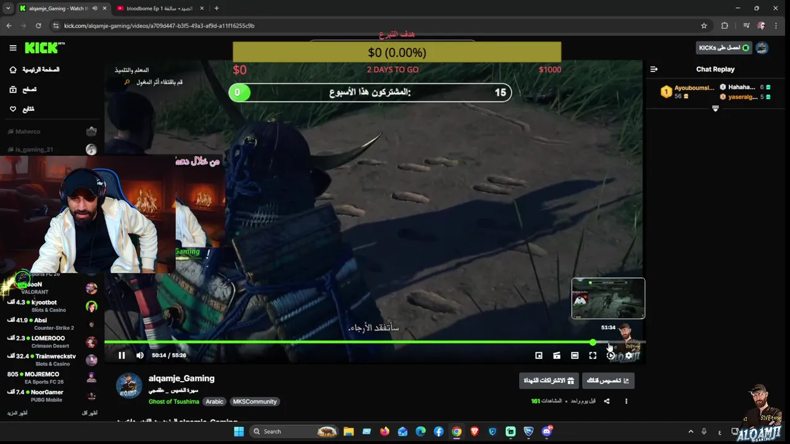
Task: Open Chrome three-dot menu
Action: [776, 26]
